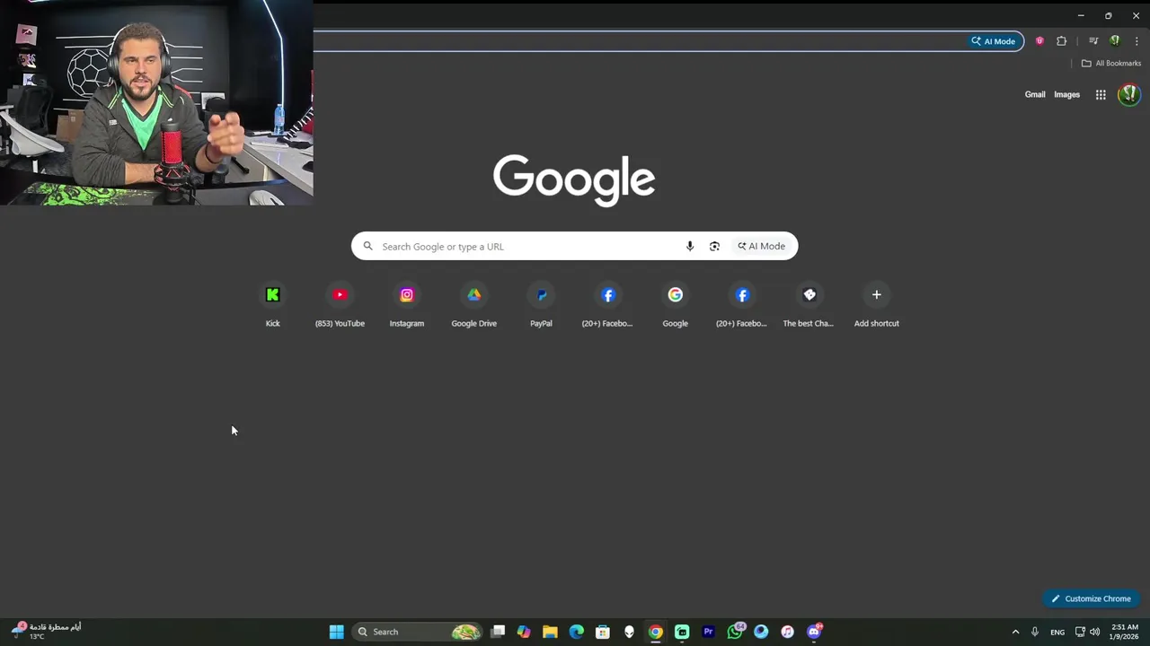Click the microphone tray icon
The image size is (1150, 646).
[x=1035, y=632]
